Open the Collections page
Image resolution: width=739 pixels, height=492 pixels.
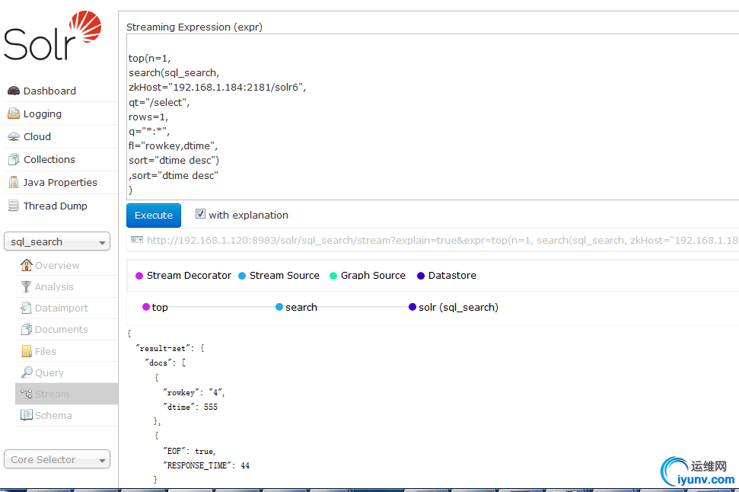49,159
